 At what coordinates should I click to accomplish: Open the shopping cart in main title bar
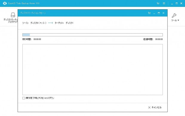[158, 3]
